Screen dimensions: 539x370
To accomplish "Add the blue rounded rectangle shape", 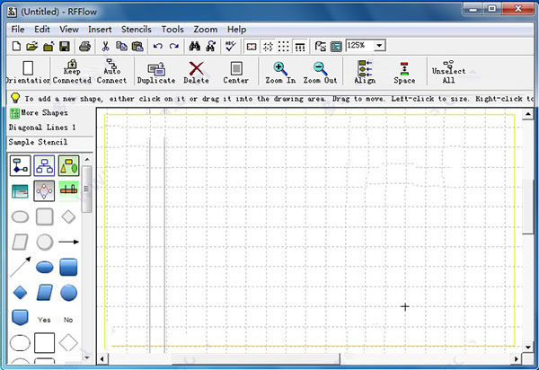I will (x=68, y=268).
